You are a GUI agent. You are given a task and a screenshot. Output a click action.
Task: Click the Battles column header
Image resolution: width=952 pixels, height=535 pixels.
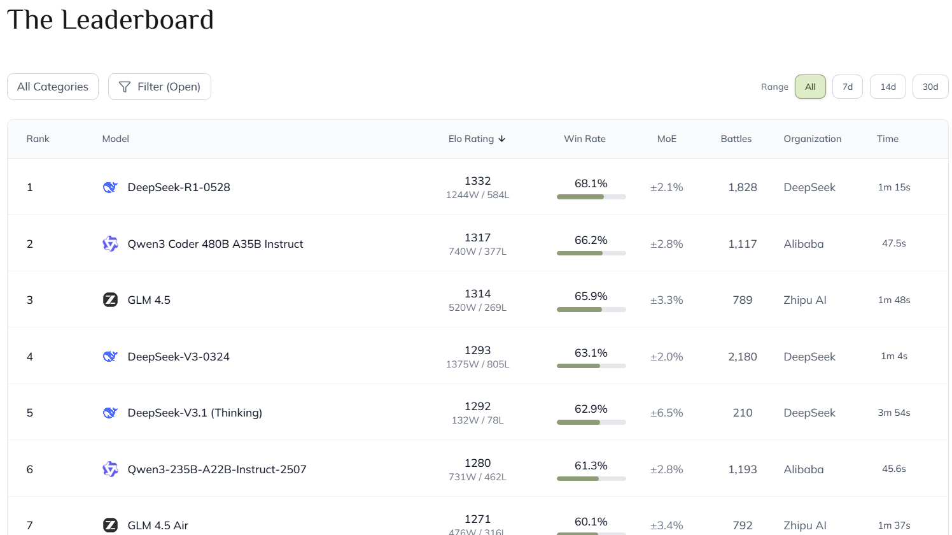click(x=736, y=139)
